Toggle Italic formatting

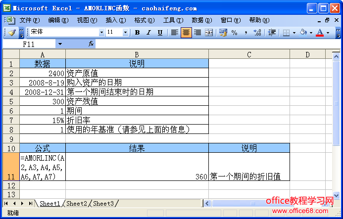pos(149,33)
